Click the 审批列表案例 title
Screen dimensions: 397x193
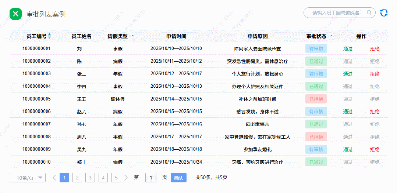tap(46, 14)
